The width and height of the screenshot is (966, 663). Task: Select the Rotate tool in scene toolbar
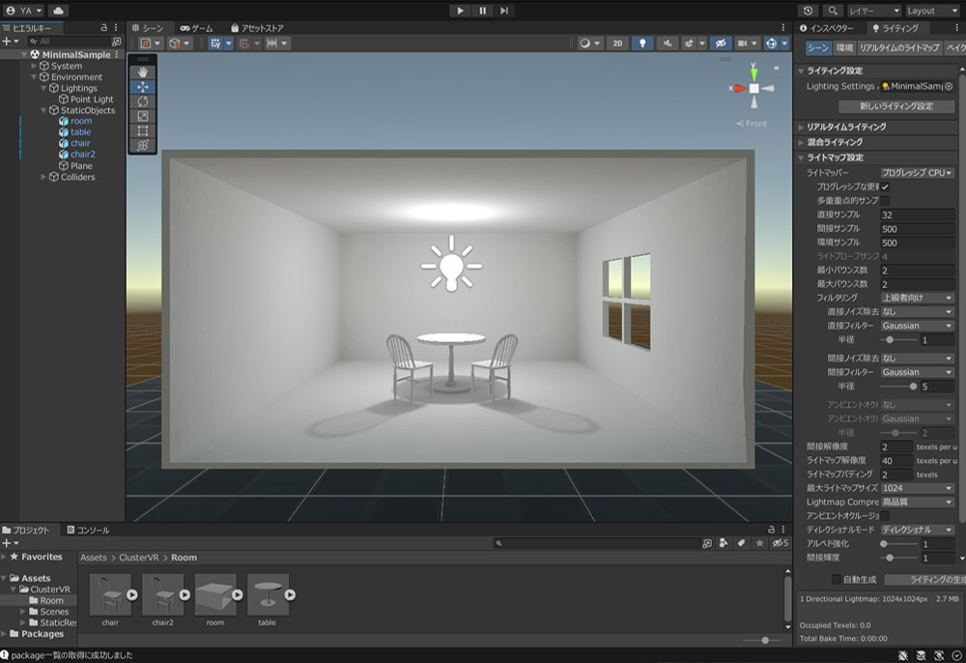[x=143, y=101]
